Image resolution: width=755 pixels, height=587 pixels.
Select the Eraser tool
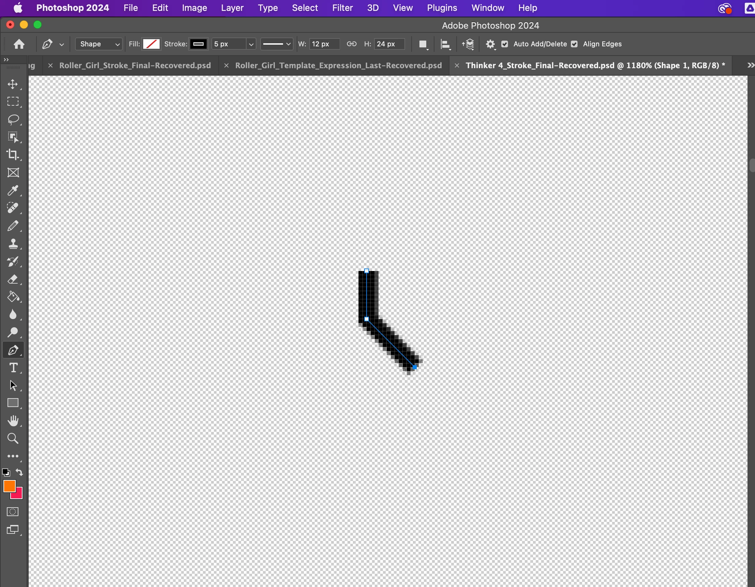point(13,279)
